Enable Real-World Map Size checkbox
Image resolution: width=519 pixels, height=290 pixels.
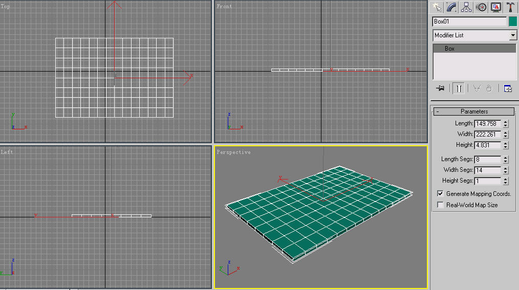tap(440, 205)
